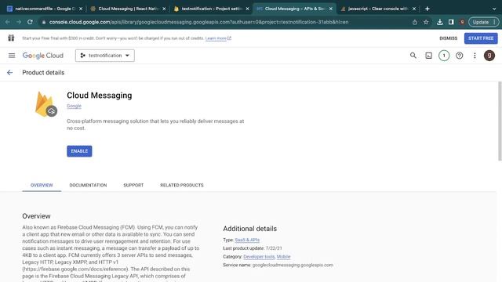
Task: Open a new browser tab
Action: (427, 9)
